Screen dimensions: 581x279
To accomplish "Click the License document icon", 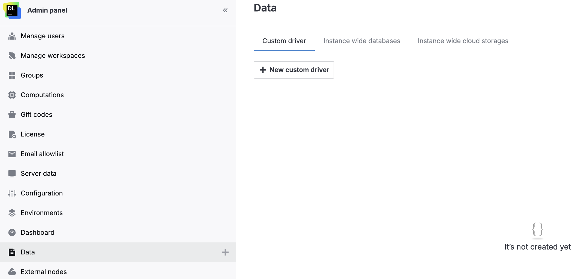I will [12, 134].
